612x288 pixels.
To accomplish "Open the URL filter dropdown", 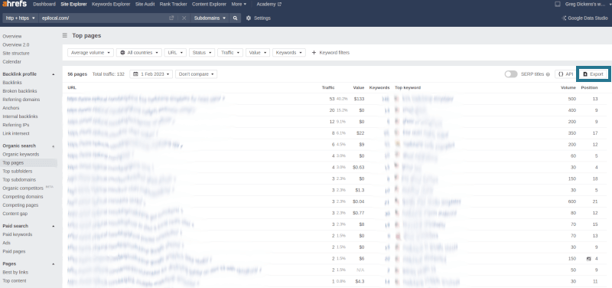I will coord(175,52).
